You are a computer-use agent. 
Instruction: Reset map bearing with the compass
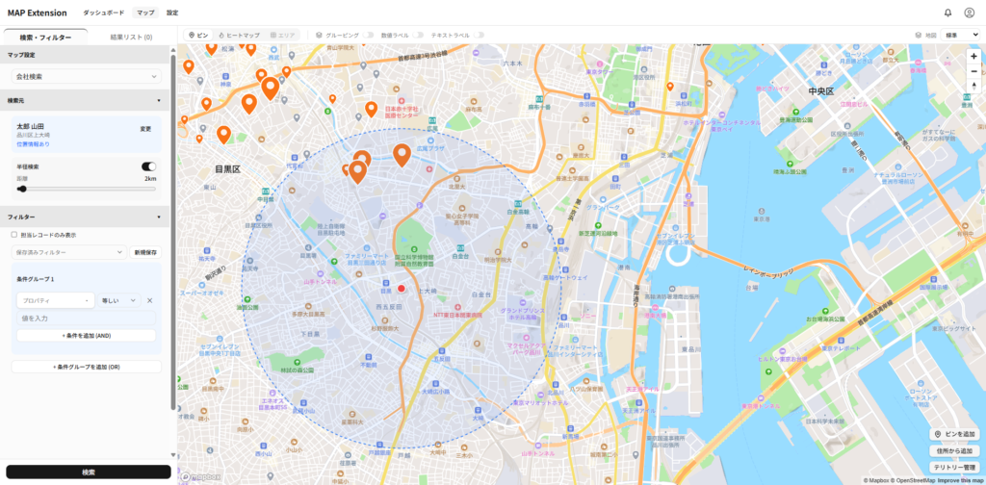point(973,86)
